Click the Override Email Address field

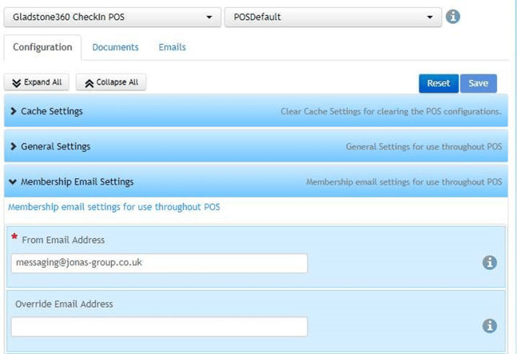(x=159, y=327)
